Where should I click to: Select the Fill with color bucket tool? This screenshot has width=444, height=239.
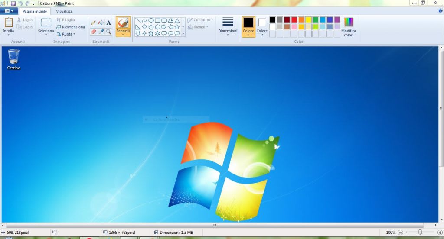101,23
